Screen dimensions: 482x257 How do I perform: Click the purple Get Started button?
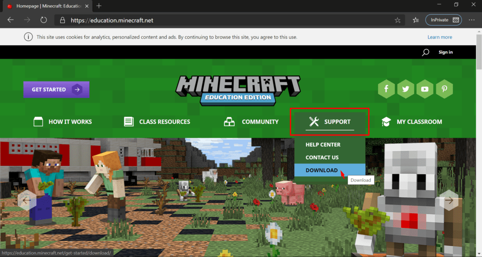click(x=56, y=90)
